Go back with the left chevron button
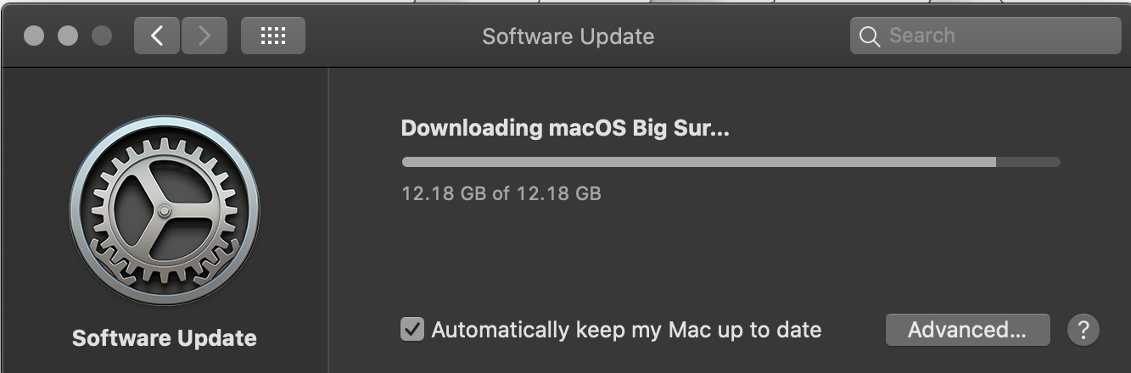Image resolution: width=1131 pixels, height=373 pixels. pyautogui.click(x=156, y=36)
